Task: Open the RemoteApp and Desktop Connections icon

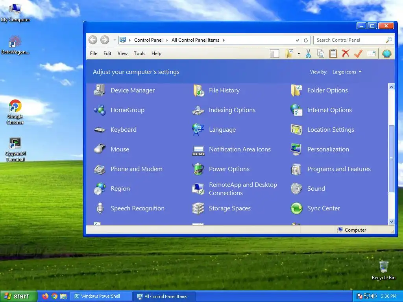Action: [x=198, y=189]
